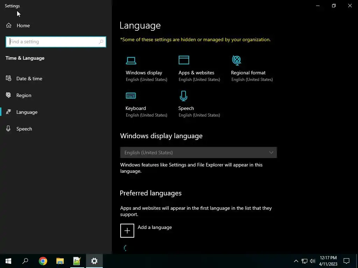
Task: Click the managed by your organization notice
Action: pos(195,40)
